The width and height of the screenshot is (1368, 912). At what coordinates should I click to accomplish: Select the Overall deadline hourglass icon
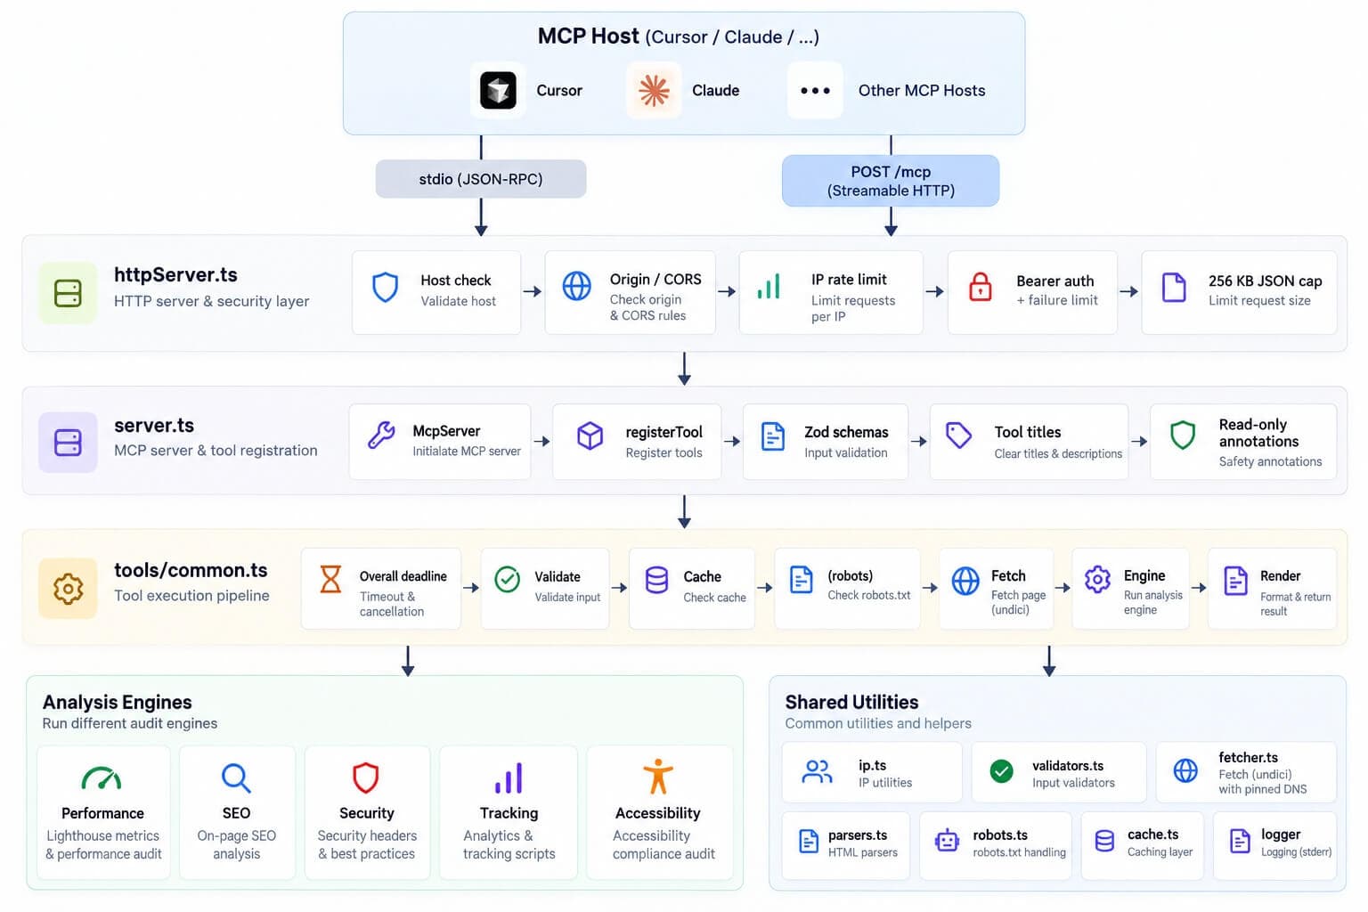[x=330, y=579]
